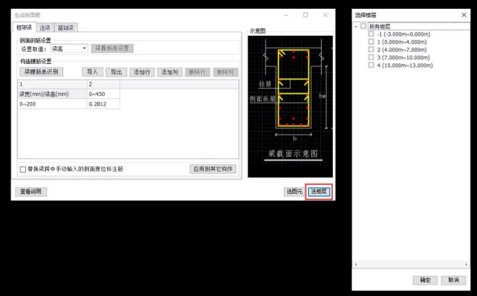
Task: Switch to the 连梁 tab
Action: coord(45,28)
